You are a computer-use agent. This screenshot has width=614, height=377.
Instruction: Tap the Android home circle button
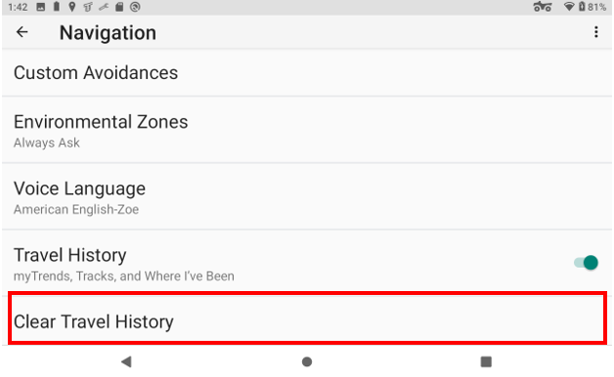307,361
